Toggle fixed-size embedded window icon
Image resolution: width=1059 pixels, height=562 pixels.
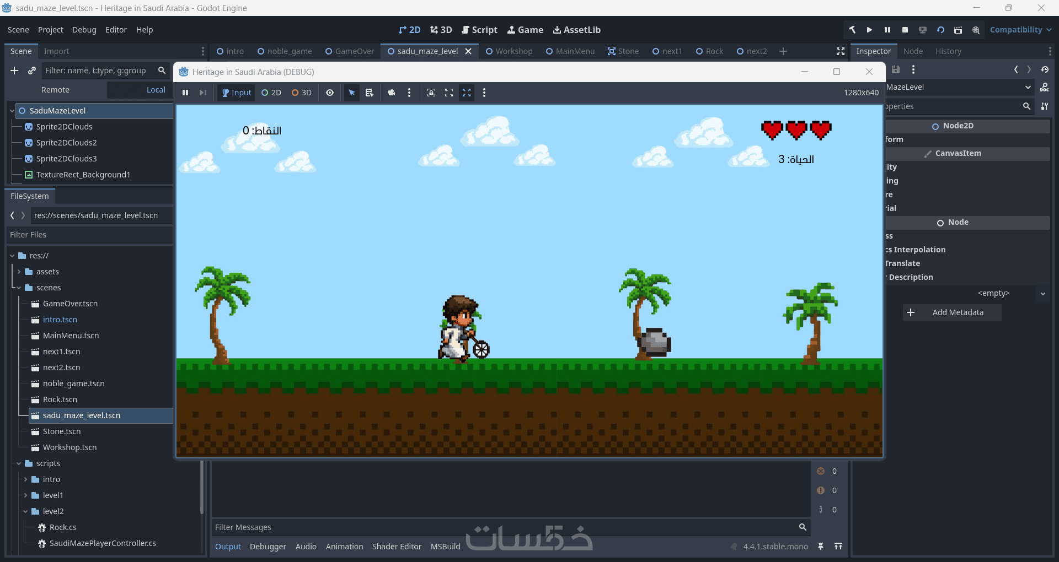pyautogui.click(x=431, y=93)
